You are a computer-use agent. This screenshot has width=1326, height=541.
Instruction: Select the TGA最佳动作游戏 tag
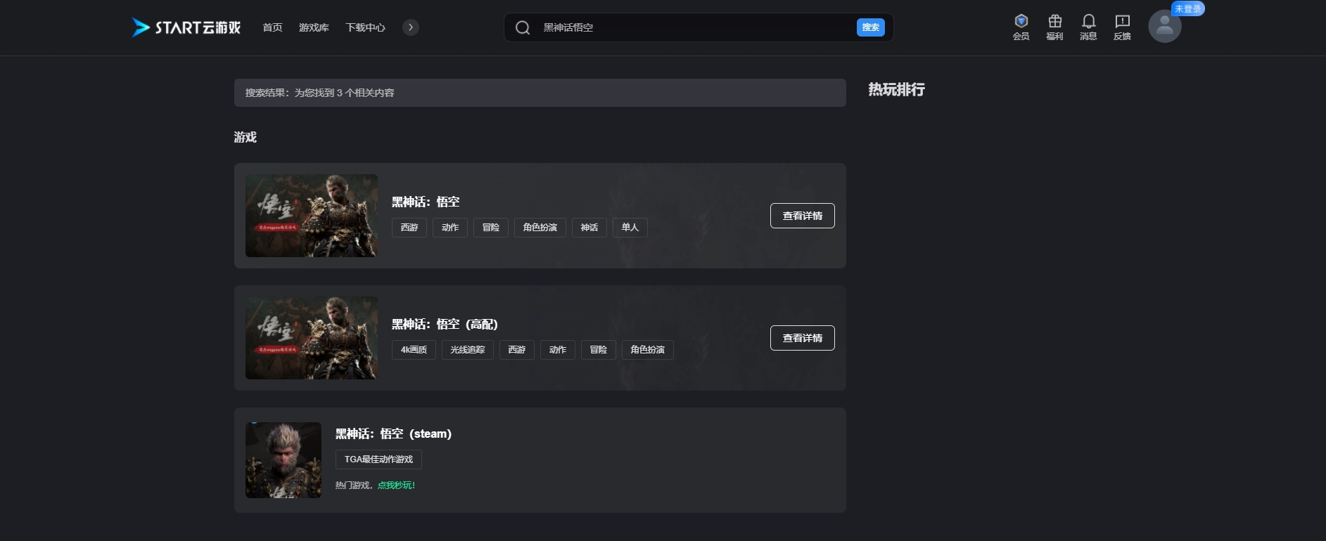point(378,459)
